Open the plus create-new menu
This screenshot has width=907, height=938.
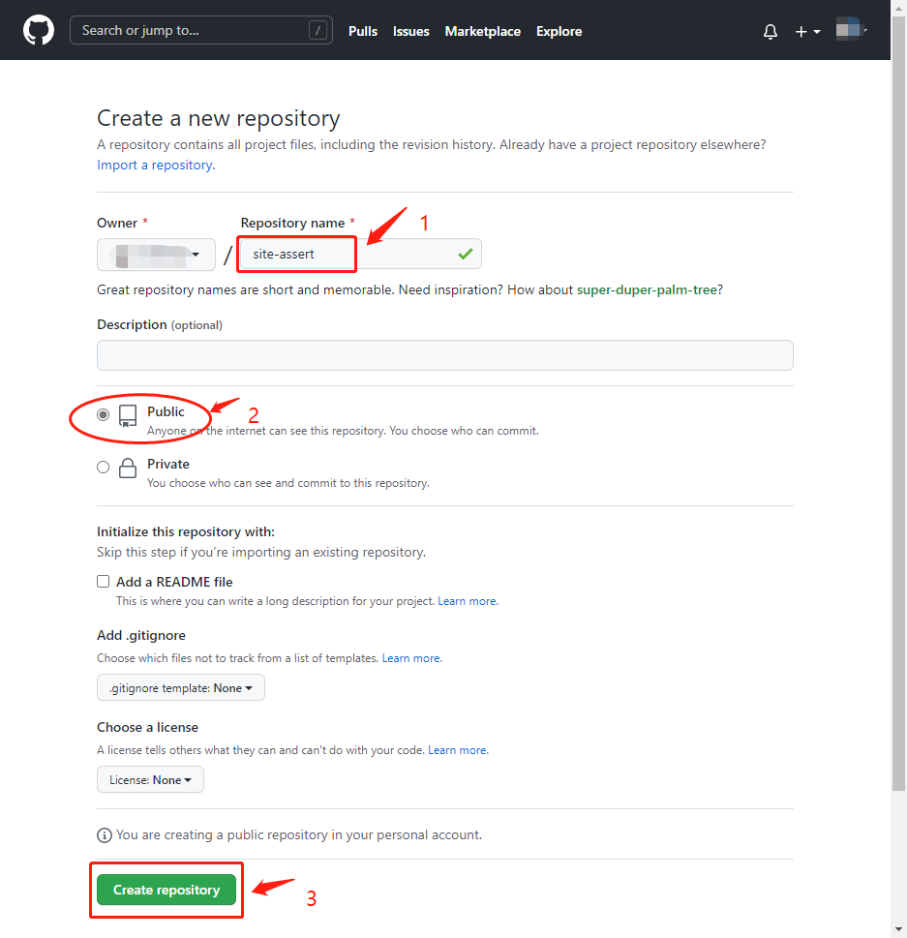click(x=806, y=32)
